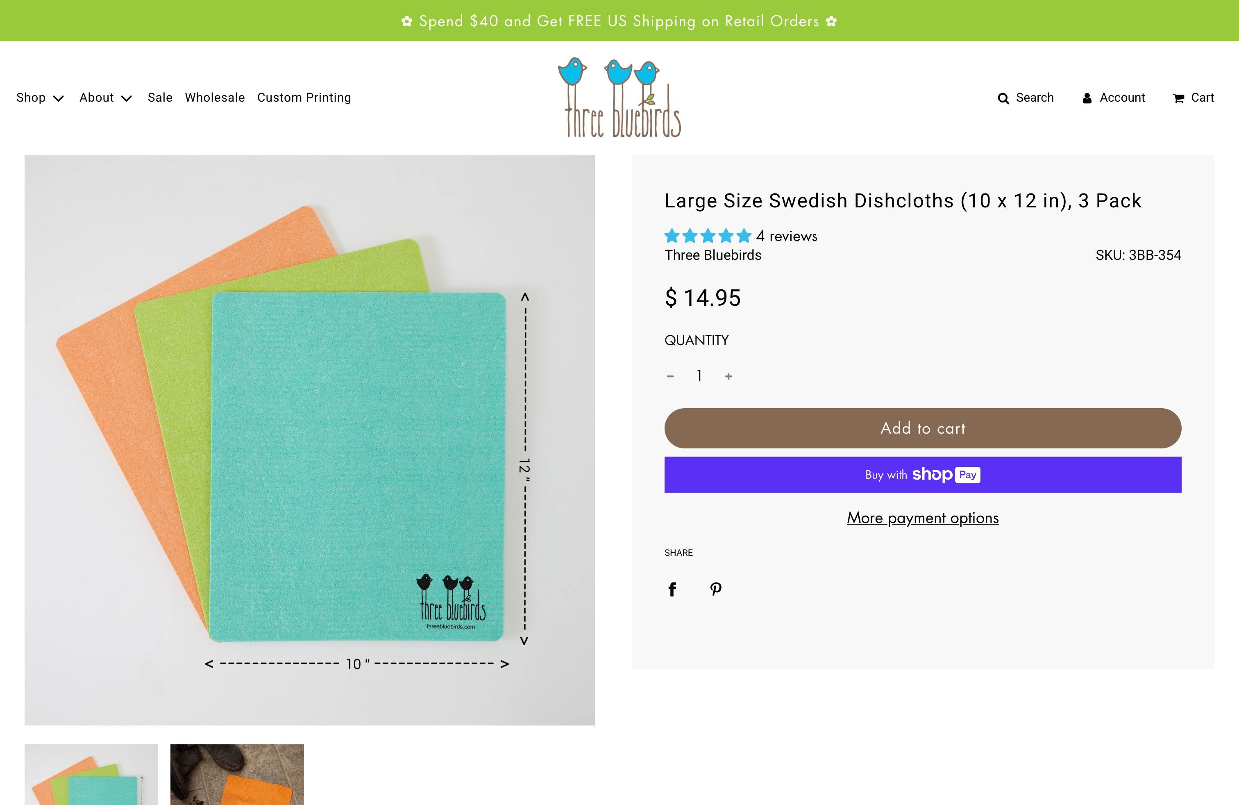This screenshot has width=1239, height=805.
Task: Pin the product to Pinterest
Action: coord(715,589)
